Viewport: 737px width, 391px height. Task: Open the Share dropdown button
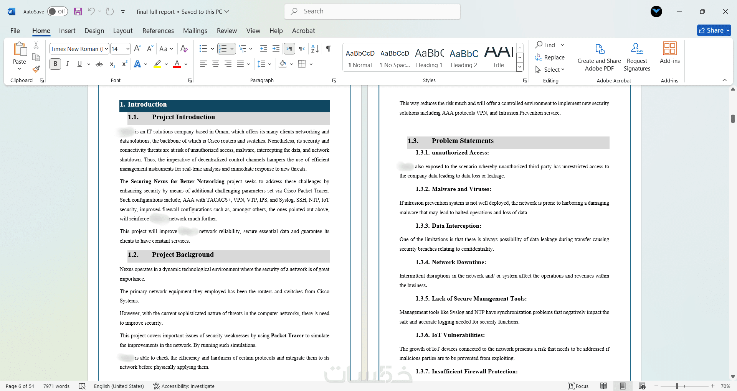tap(714, 30)
